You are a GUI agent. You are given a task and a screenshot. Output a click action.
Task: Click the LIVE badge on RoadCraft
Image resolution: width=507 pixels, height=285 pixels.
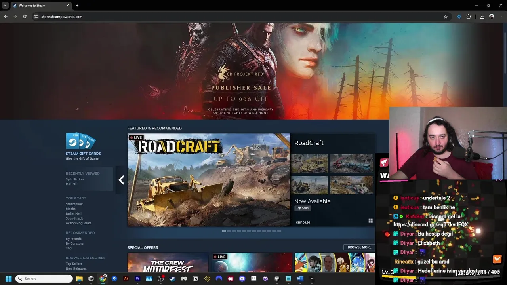[x=136, y=137]
